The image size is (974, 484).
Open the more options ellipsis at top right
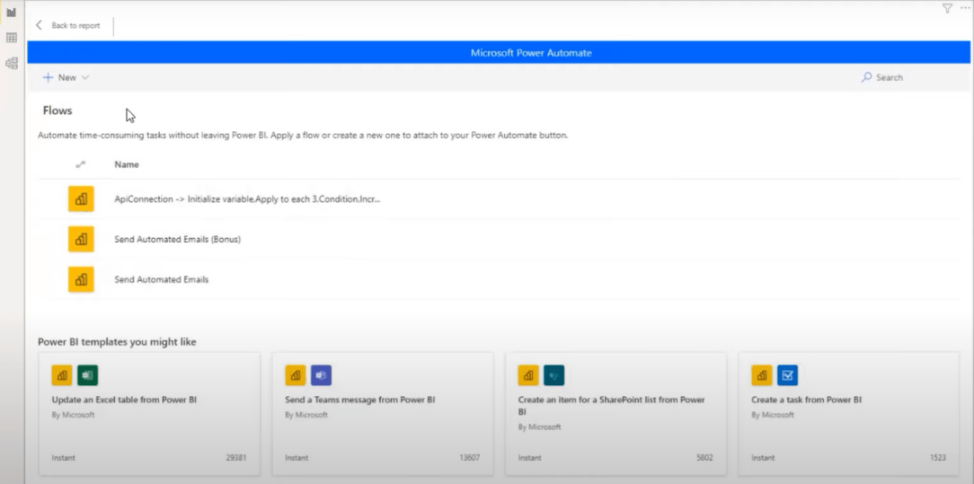(965, 9)
